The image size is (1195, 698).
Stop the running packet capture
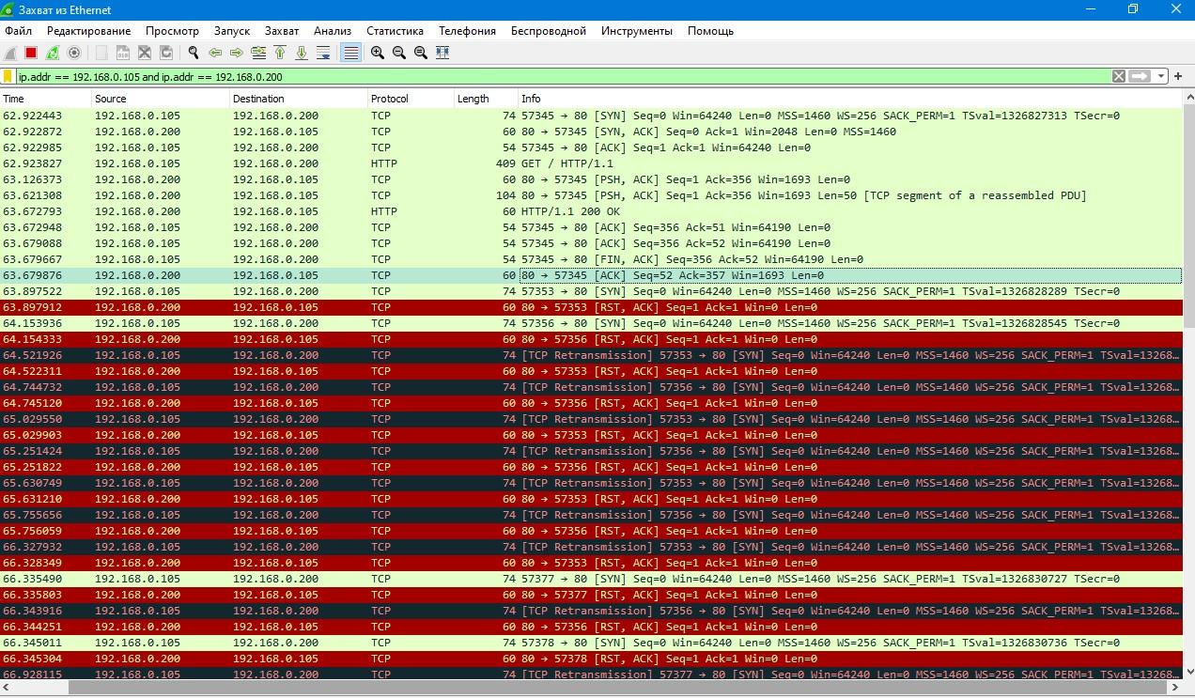point(31,54)
